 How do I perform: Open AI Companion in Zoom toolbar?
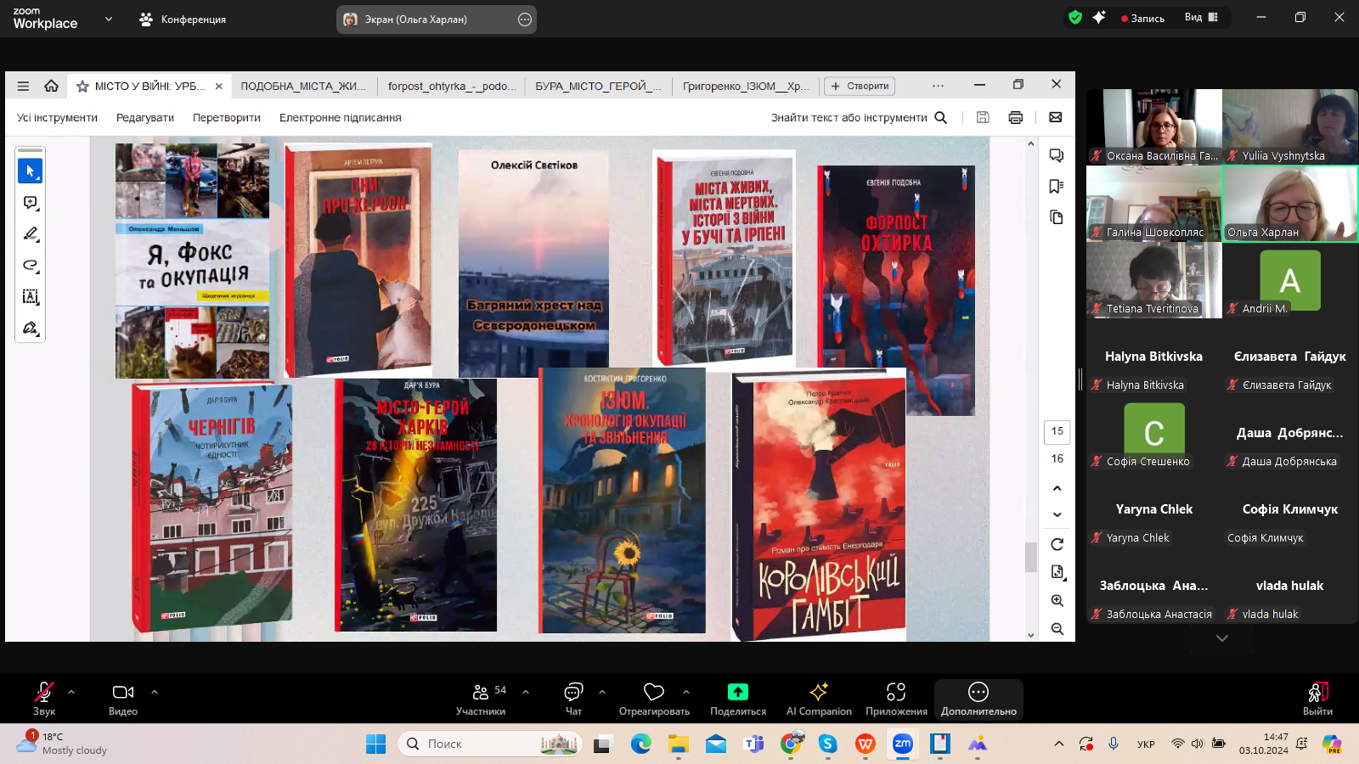click(818, 699)
